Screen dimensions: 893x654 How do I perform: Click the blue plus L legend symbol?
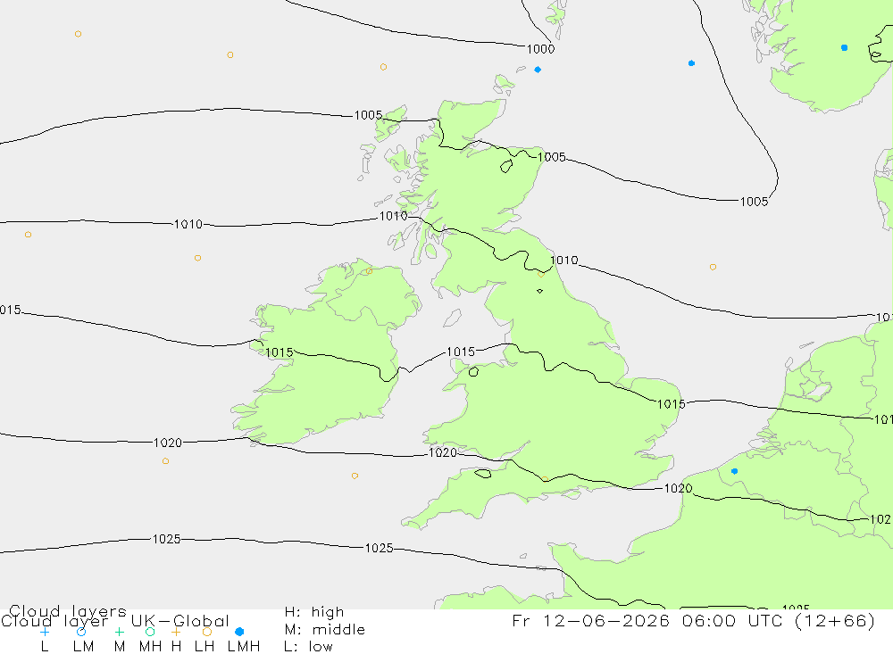pyautogui.click(x=45, y=632)
